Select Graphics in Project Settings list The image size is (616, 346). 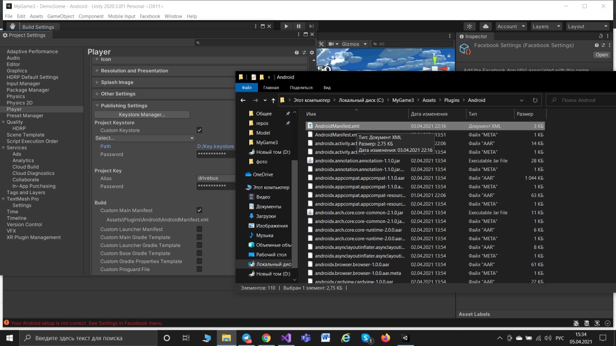(x=17, y=71)
